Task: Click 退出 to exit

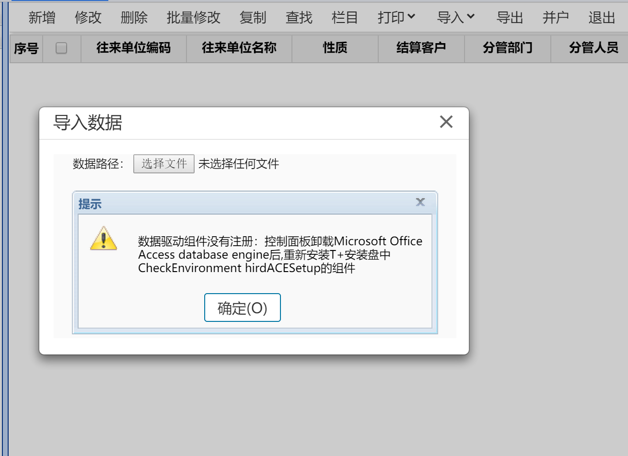Action: 602,18
